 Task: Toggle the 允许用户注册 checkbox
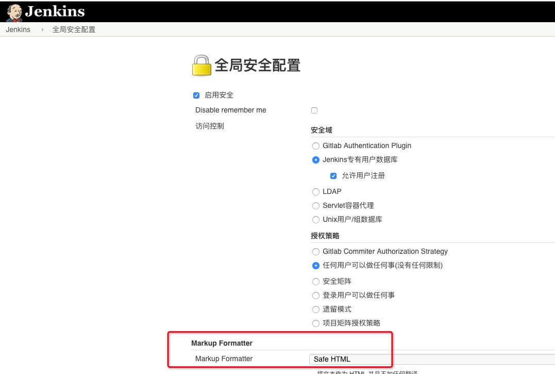pyautogui.click(x=333, y=176)
